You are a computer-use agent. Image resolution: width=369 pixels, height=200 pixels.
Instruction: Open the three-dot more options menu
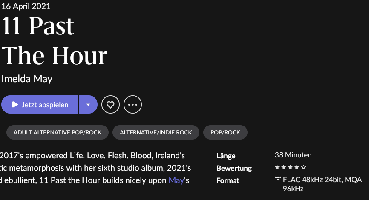tap(133, 105)
